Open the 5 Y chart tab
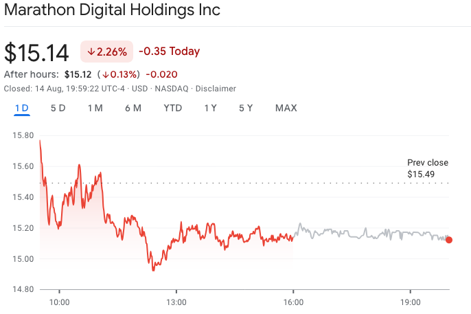 (246, 108)
